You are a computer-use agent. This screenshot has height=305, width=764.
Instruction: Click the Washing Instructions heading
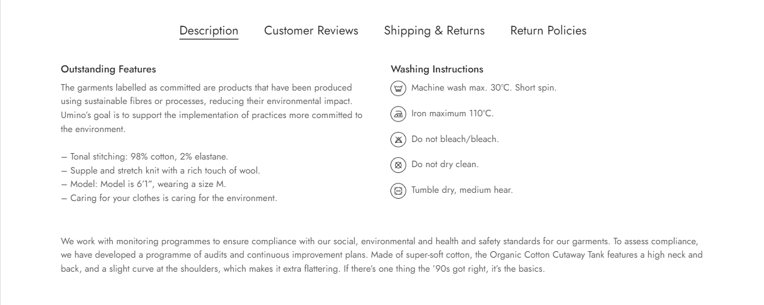pos(437,70)
